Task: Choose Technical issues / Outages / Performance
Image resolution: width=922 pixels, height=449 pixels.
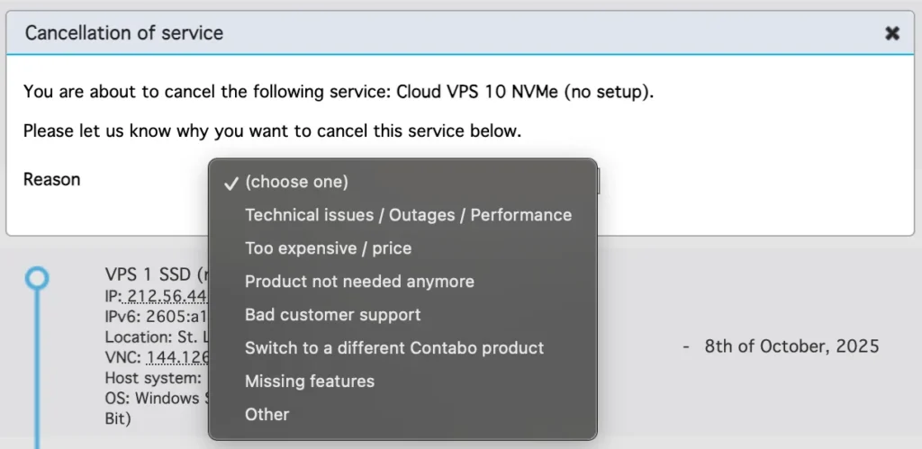Action: click(408, 215)
